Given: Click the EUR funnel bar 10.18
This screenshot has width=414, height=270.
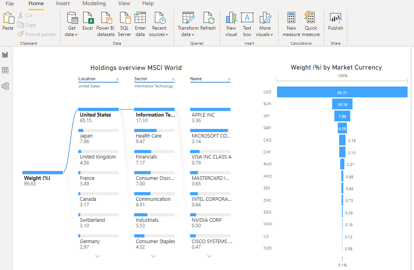Looking at the screenshot, I should 342,104.
